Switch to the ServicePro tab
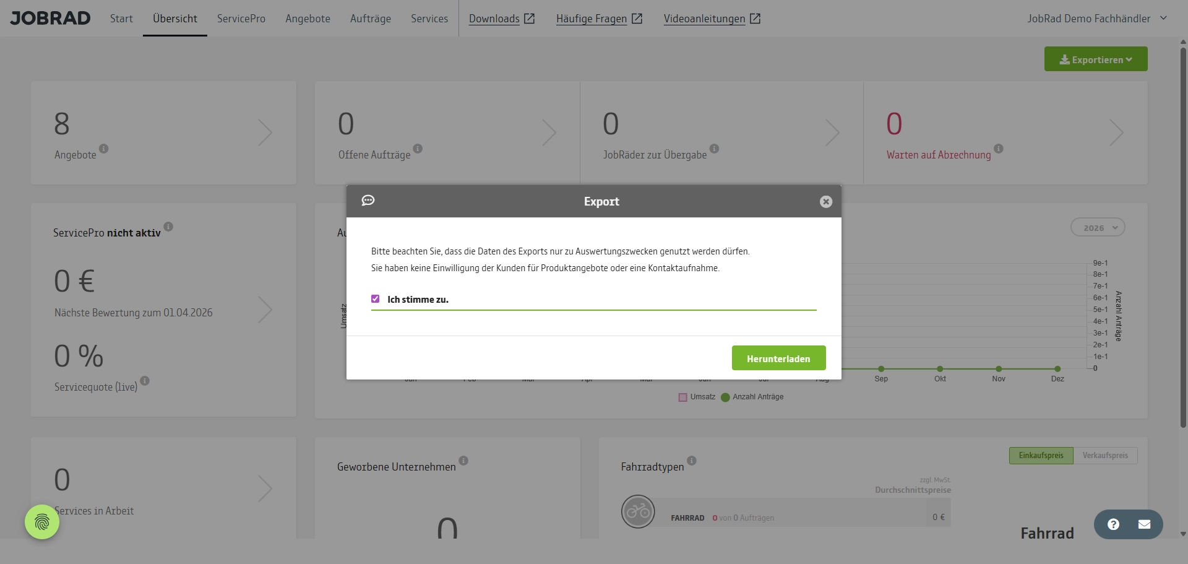 coord(241,19)
